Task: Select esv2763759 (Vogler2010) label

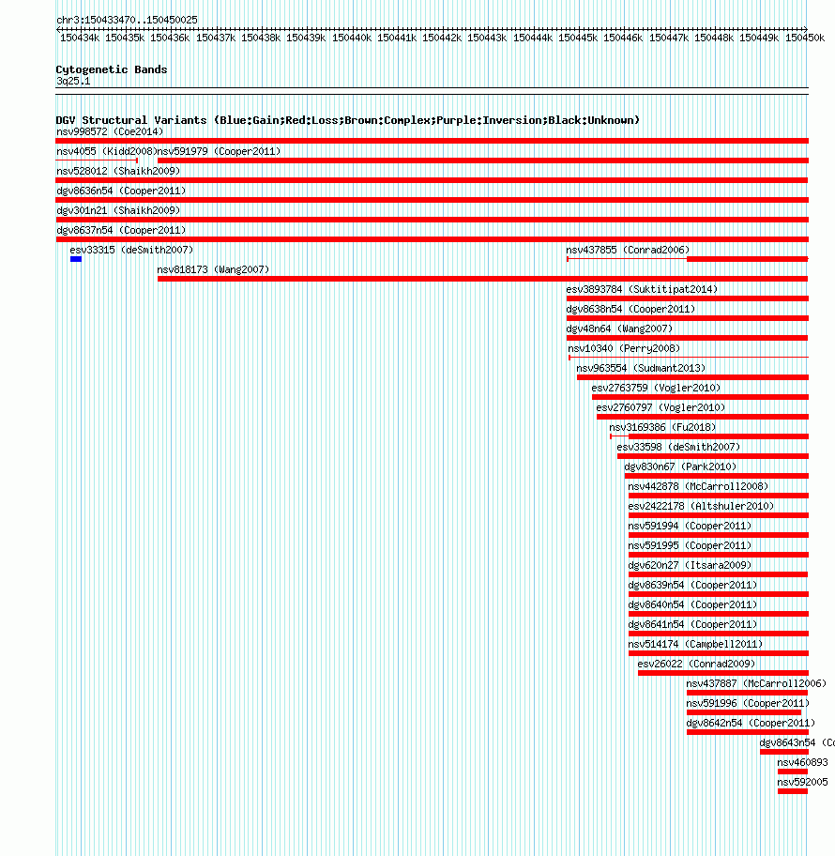Action: click(656, 388)
